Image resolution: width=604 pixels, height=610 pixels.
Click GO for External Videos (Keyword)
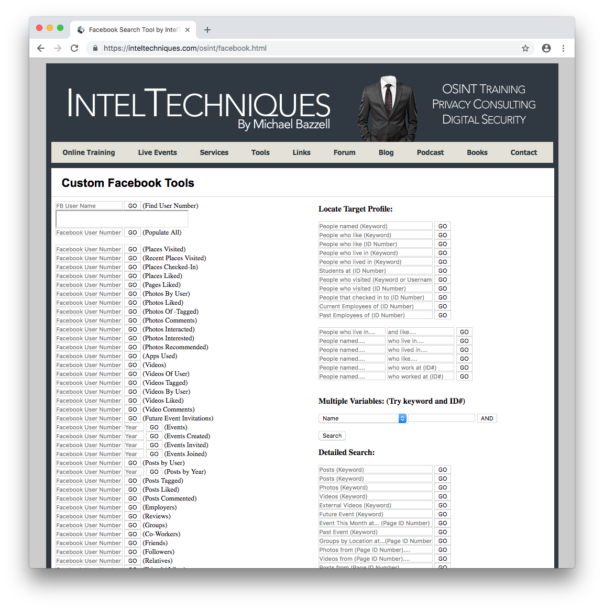pyautogui.click(x=443, y=506)
